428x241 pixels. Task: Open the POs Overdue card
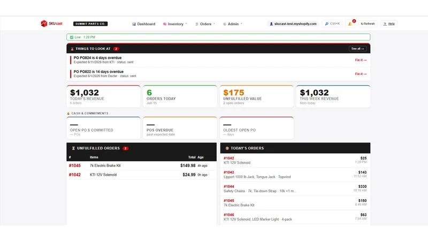[x=180, y=128]
